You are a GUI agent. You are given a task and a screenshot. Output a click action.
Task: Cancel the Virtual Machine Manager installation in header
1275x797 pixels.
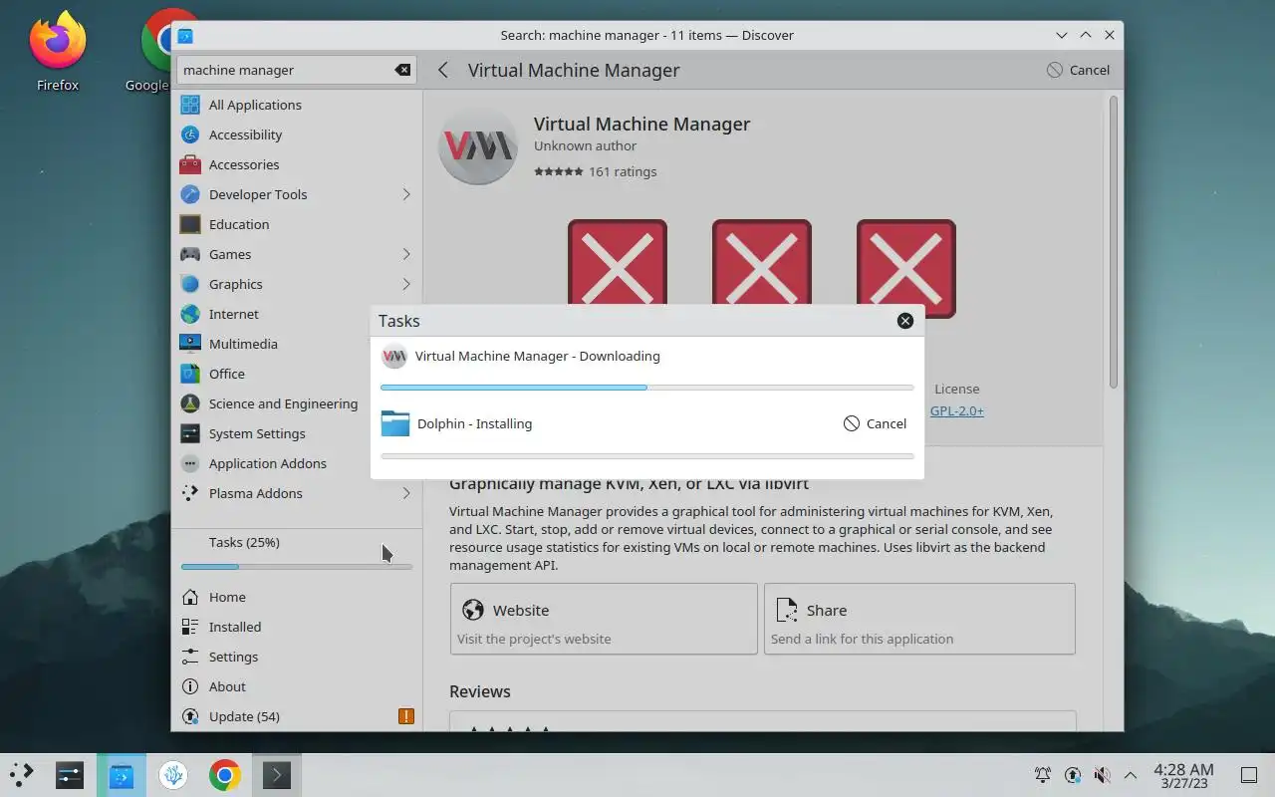(1078, 70)
